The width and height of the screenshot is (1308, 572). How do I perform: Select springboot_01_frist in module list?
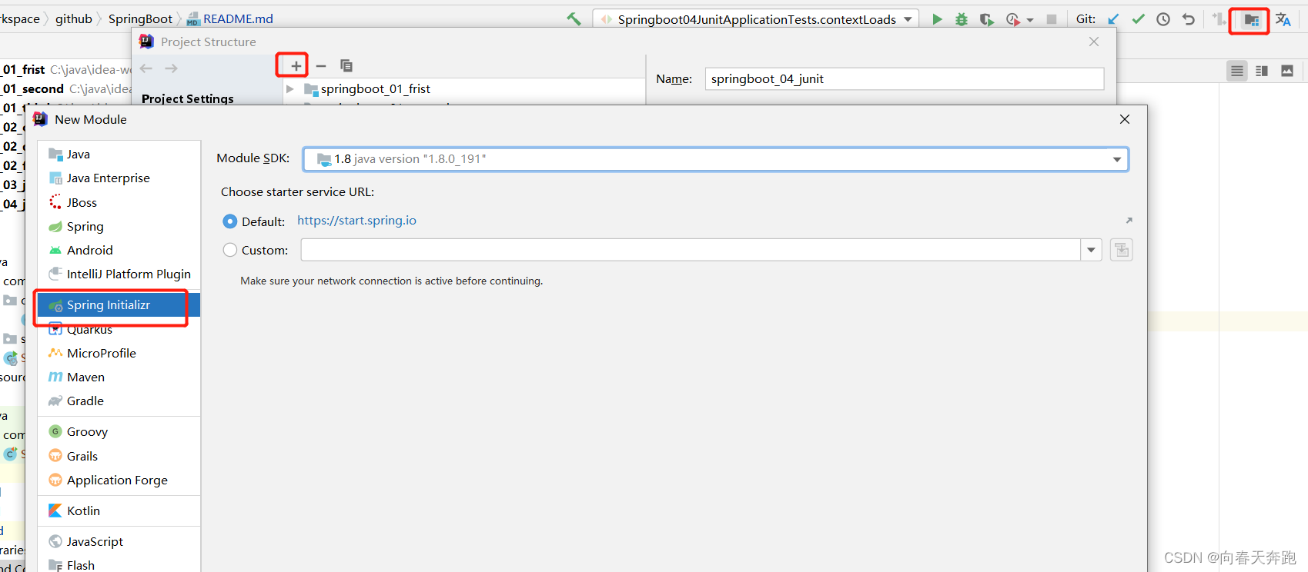[375, 89]
